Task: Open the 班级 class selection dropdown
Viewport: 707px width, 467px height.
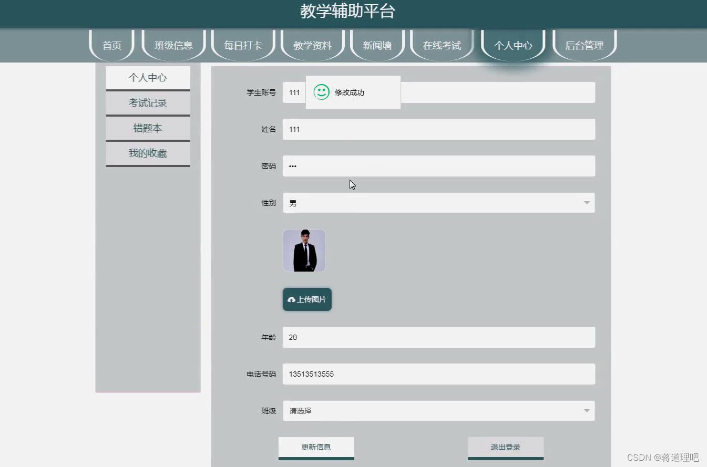Action: 439,410
